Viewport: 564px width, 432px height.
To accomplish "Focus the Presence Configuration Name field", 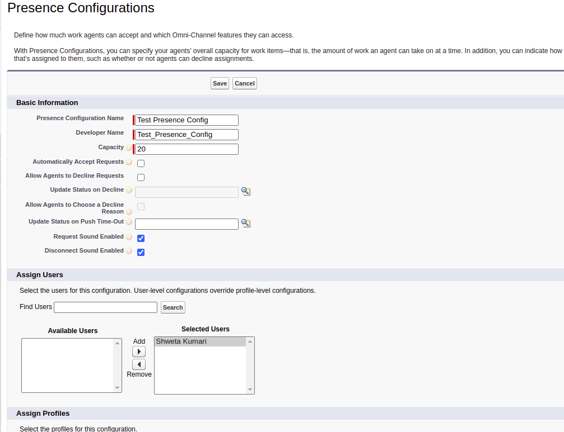I will pyautogui.click(x=187, y=120).
